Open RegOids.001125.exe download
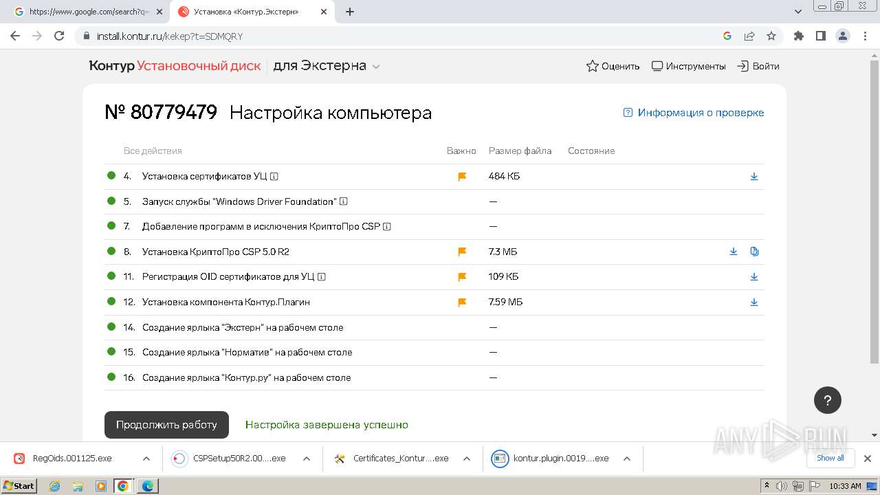880x495 pixels. [71, 459]
